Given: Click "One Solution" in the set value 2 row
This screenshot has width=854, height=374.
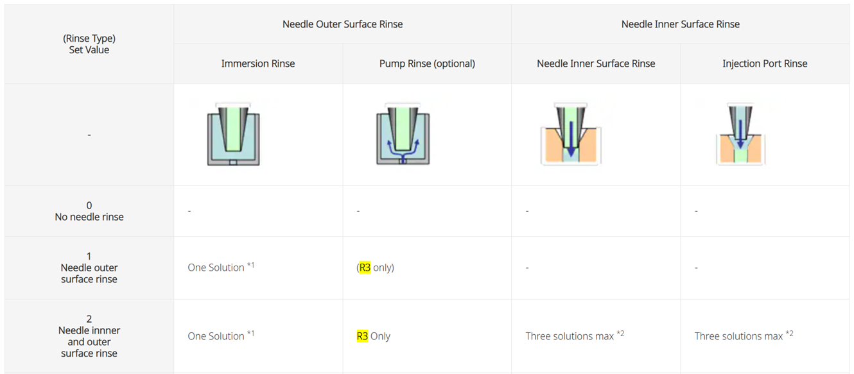Looking at the screenshot, I should tap(216, 336).
